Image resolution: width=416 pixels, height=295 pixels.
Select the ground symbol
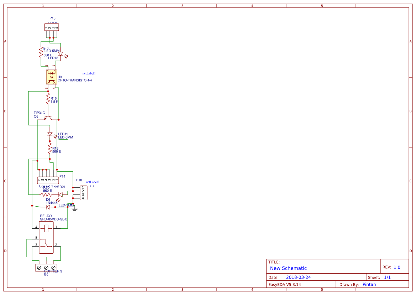point(75,209)
